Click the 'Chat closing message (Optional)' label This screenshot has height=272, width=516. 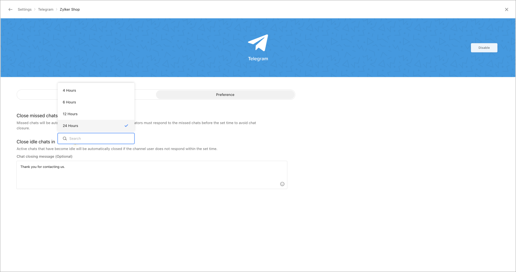[x=44, y=156]
